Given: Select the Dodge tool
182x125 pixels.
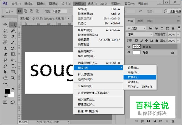Looking at the screenshot, I should (x=13, y=60).
